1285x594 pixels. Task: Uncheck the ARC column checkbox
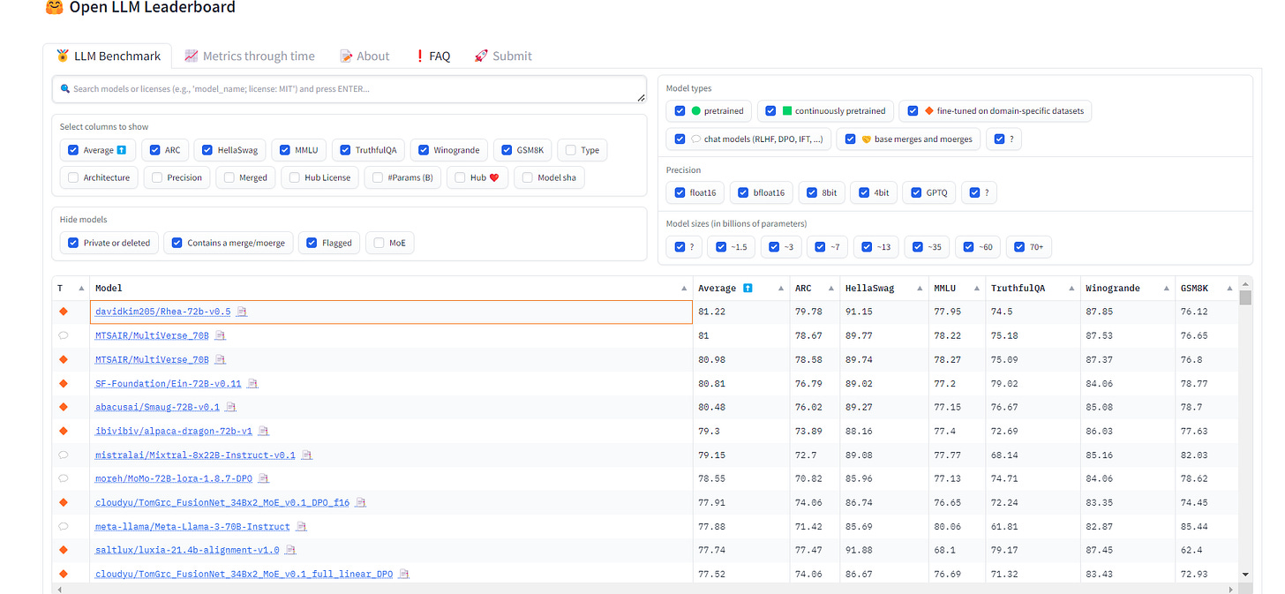click(x=155, y=150)
